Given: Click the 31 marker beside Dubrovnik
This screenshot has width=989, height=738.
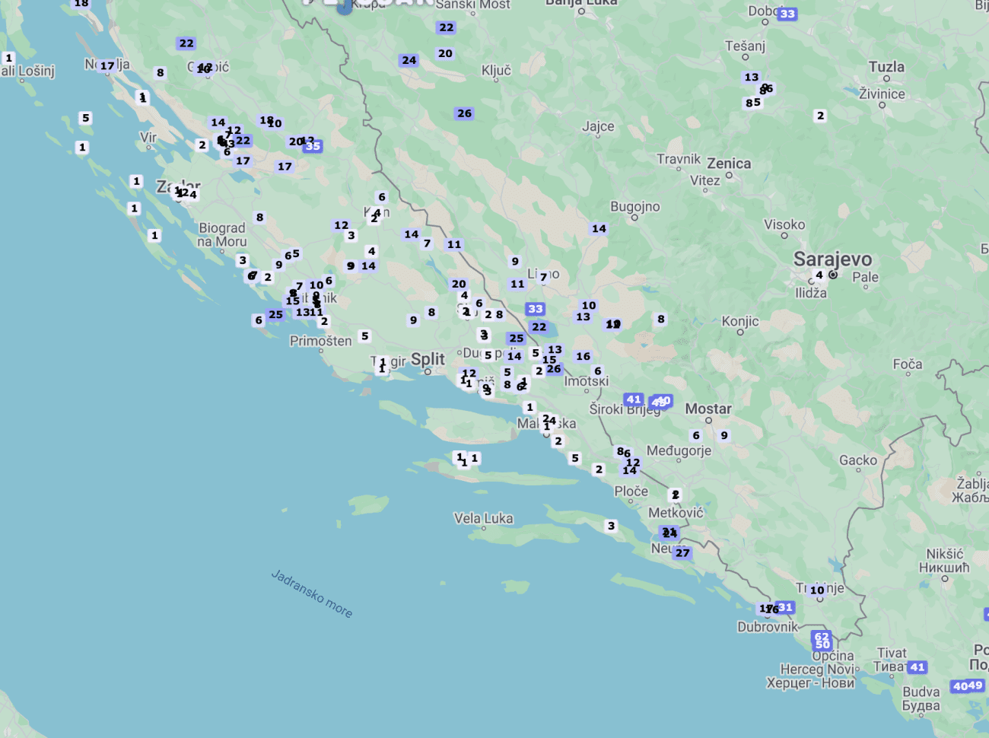Looking at the screenshot, I should point(785,607).
